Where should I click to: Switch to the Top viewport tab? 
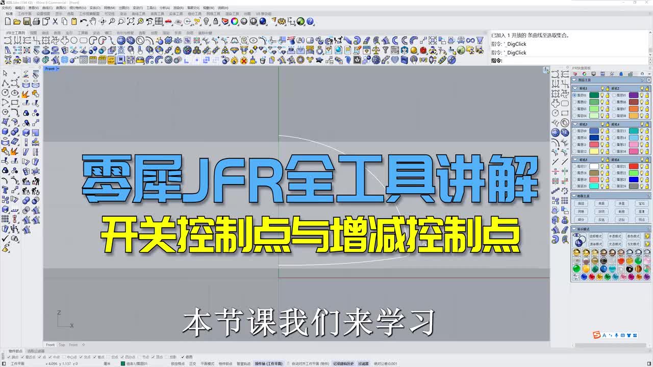[61, 345]
